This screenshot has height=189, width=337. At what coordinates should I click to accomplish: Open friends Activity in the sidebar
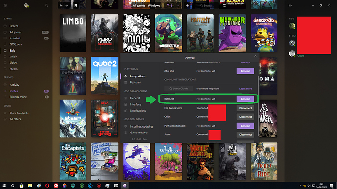click(x=14, y=85)
